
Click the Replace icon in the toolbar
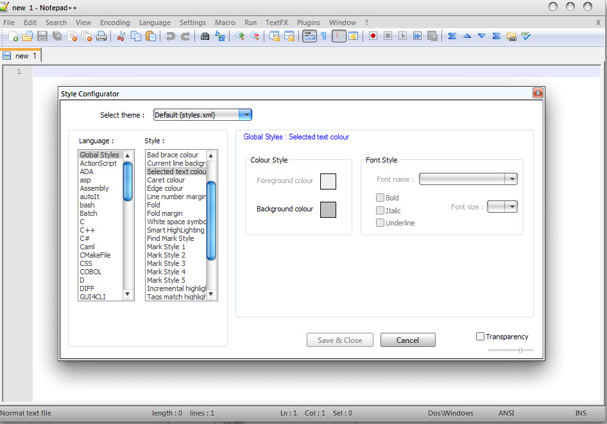pos(220,37)
